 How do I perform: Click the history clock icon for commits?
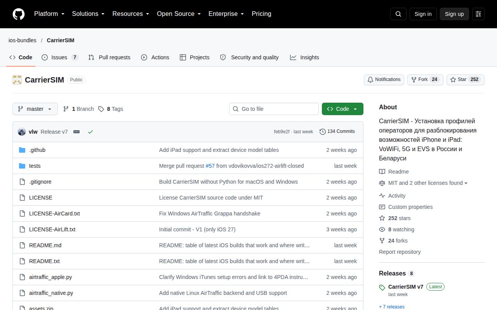(x=323, y=132)
